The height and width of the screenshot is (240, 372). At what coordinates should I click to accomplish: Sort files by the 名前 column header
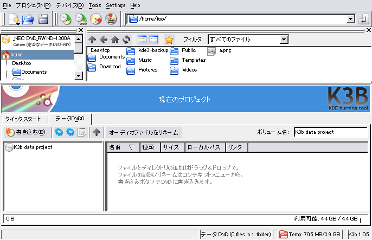click(123, 147)
